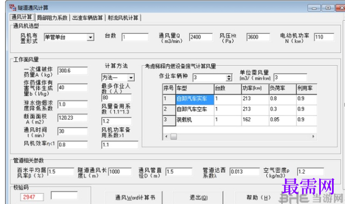
Task: Click 负荷率 cell 0.8 in 自卸汽车实车 row
Action: point(283,99)
